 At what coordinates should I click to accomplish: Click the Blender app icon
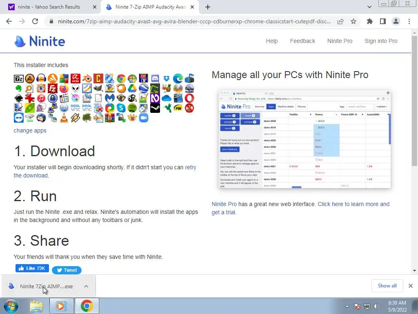87,78
